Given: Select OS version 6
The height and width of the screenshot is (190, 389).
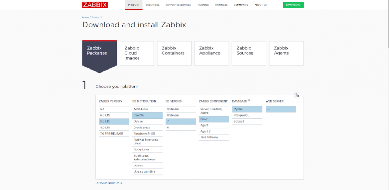Looking at the screenshot, I should [180, 128].
